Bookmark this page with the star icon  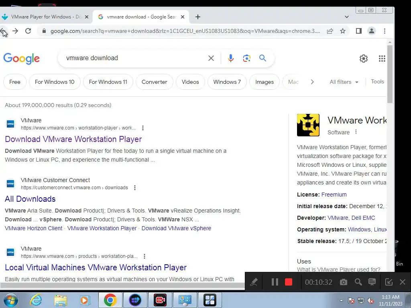(x=343, y=31)
